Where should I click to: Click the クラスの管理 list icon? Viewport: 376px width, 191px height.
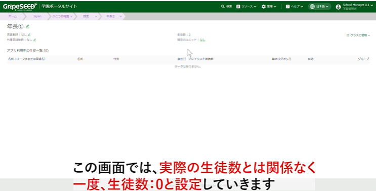pos(348,35)
